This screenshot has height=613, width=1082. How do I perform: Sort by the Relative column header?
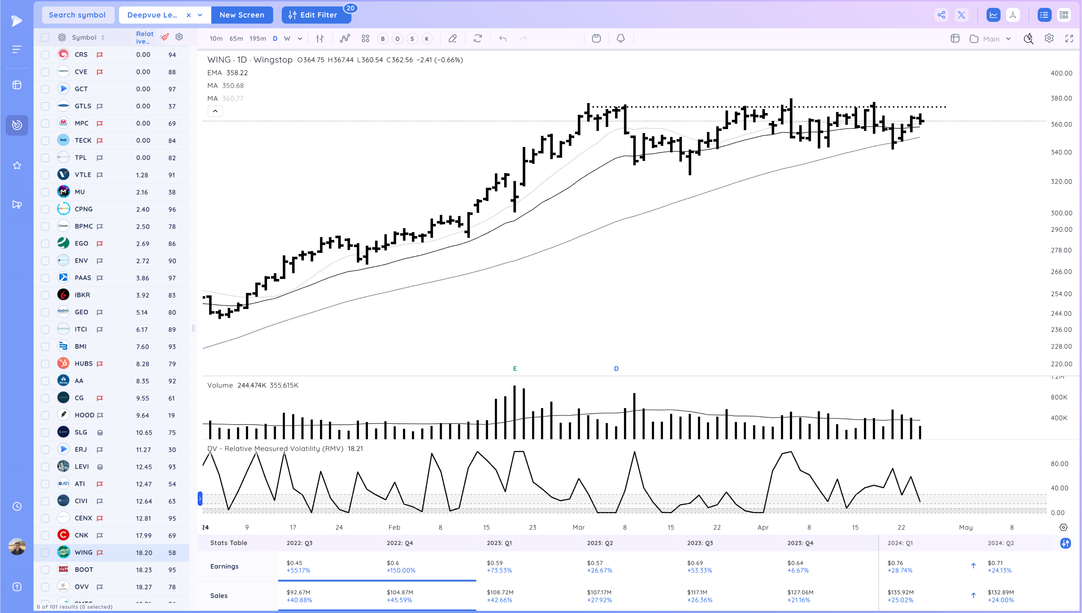[145, 38]
